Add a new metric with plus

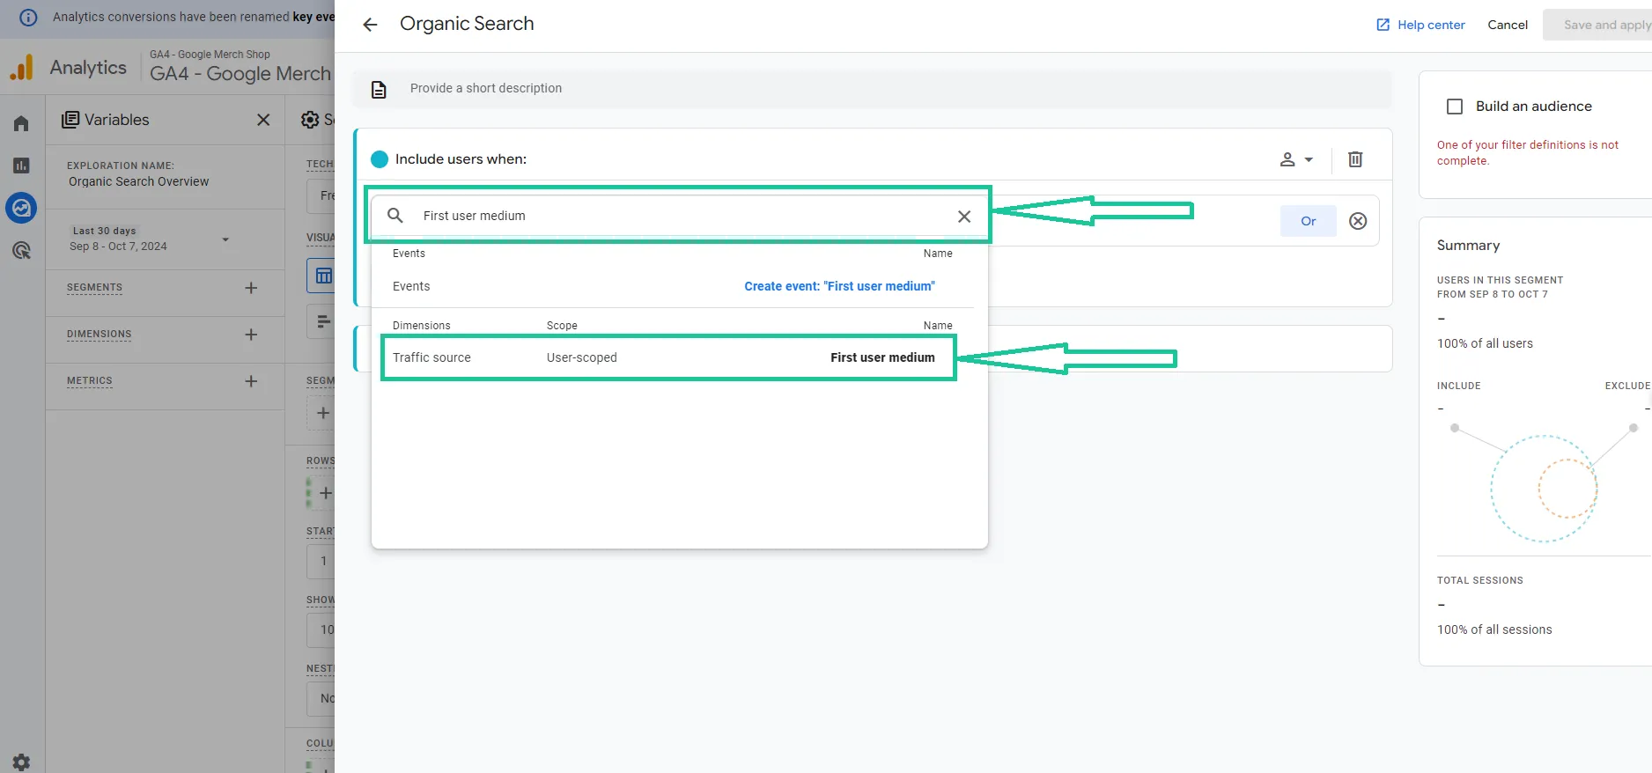(251, 381)
